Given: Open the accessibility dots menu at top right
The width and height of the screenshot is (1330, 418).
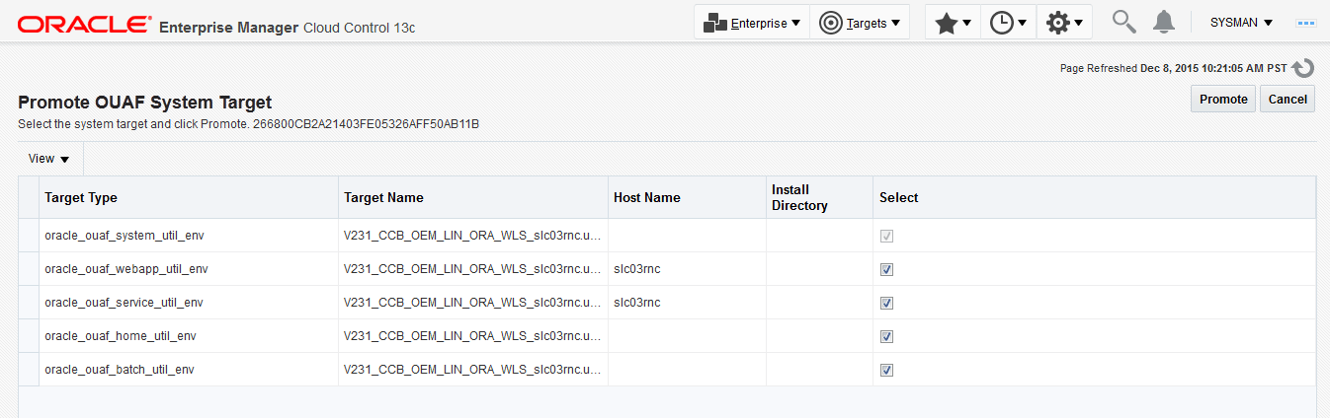Looking at the screenshot, I should coord(1306,23).
